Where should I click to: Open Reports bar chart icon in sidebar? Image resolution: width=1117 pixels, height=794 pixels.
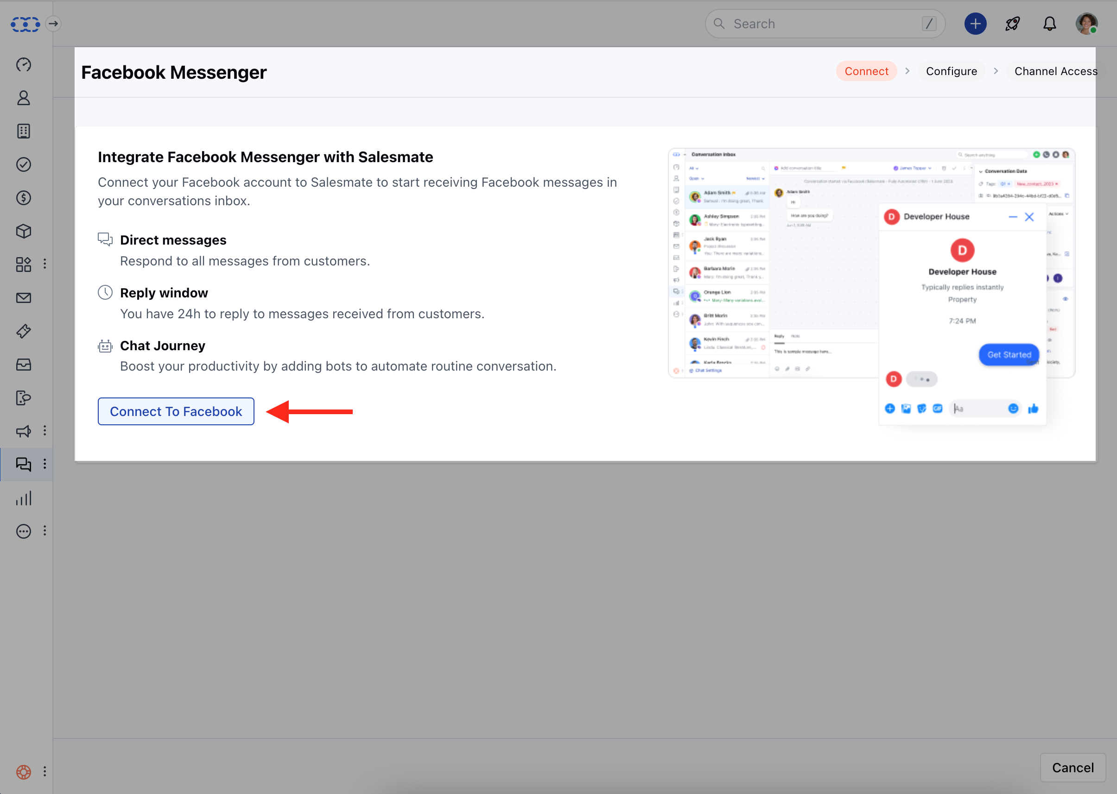click(x=24, y=498)
